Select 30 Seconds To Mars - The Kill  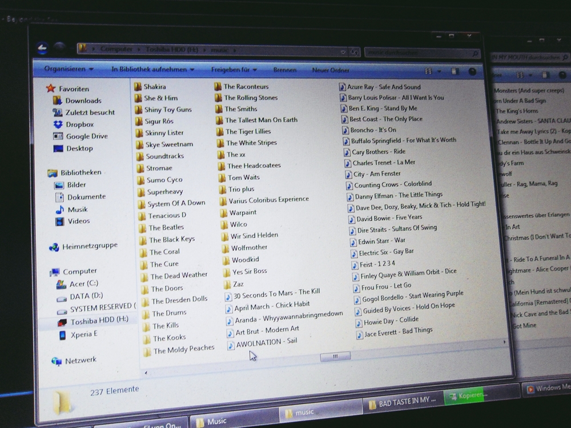click(x=272, y=294)
